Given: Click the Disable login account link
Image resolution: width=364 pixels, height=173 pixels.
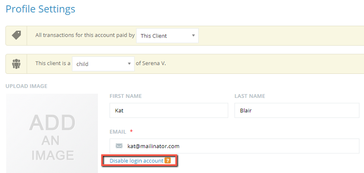Looking at the screenshot, I should click(136, 160).
